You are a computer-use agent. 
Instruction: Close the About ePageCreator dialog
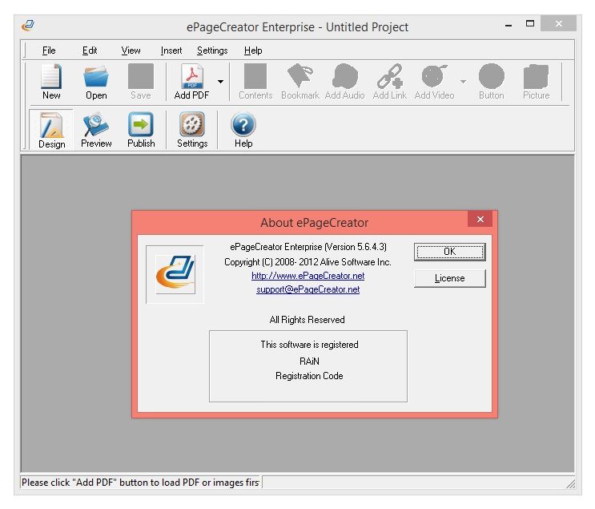(x=480, y=219)
